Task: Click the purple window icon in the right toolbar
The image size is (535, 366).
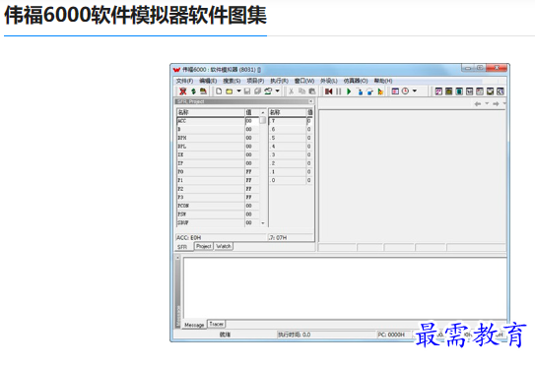Action: [438, 91]
